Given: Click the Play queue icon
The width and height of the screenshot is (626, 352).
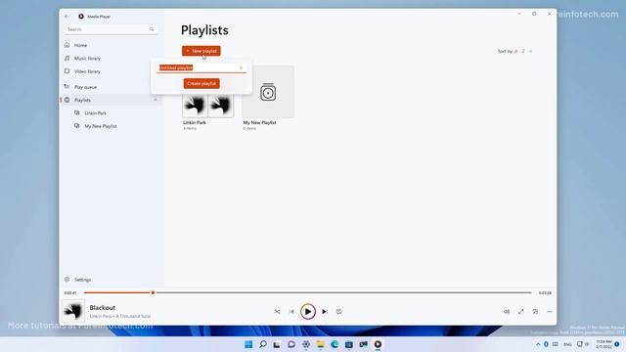Looking at the screenshot, I should click(67, 87).
